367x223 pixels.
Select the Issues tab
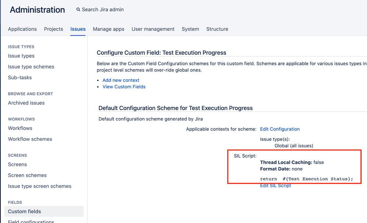click(78, 29)
